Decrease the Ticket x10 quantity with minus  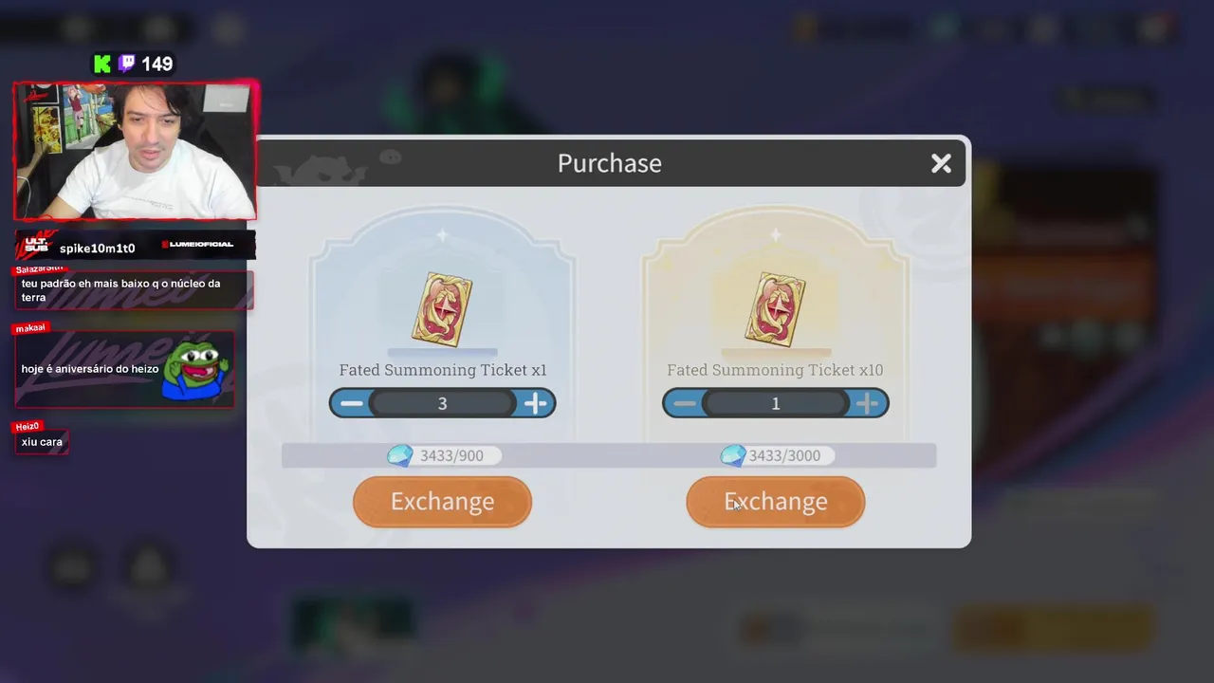[x=685, y=403]
